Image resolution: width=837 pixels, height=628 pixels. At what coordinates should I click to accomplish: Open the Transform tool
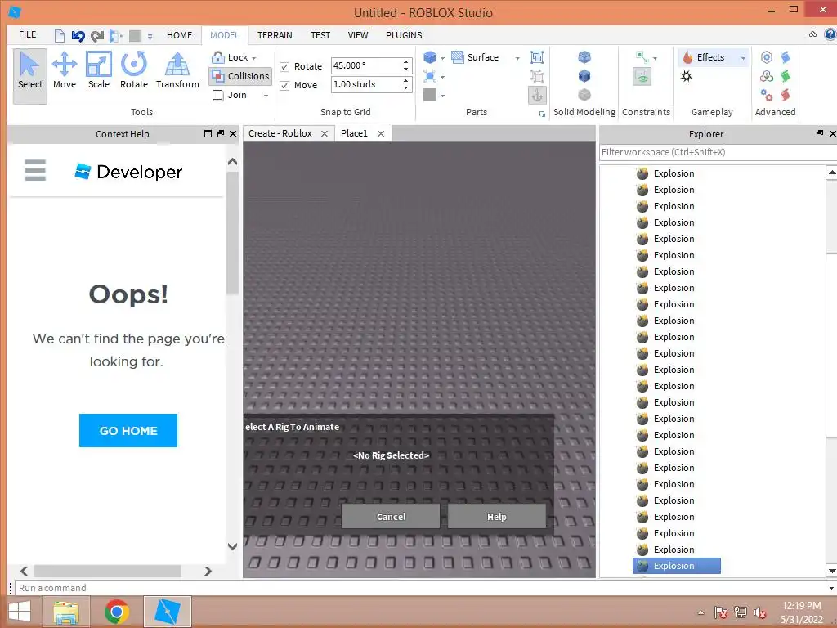pyautogui.click(x=177, y=71)
